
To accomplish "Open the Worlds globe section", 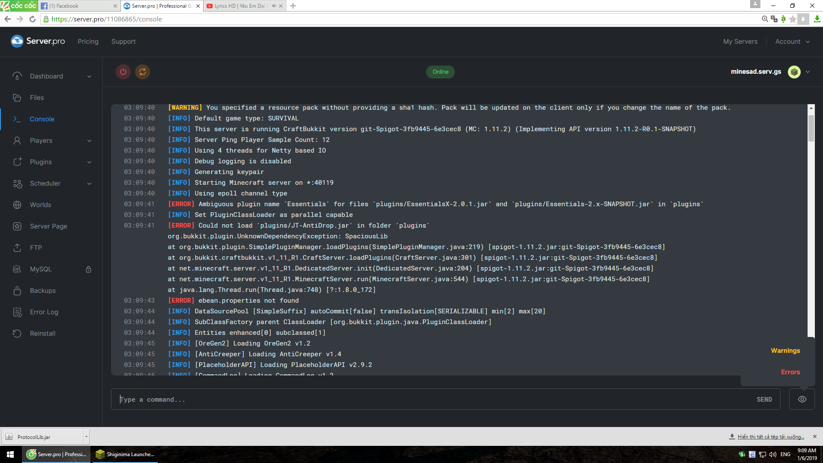I will point(40,205).
